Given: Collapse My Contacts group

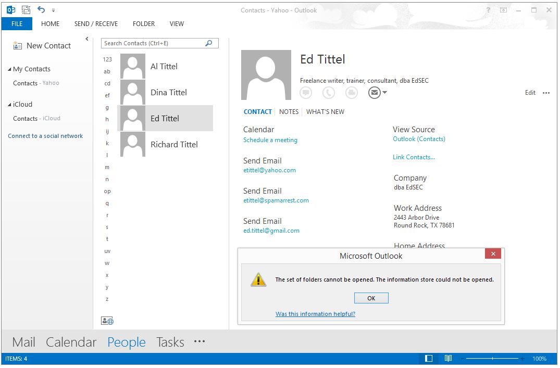Looking at the screenshot, I should 10,69.
